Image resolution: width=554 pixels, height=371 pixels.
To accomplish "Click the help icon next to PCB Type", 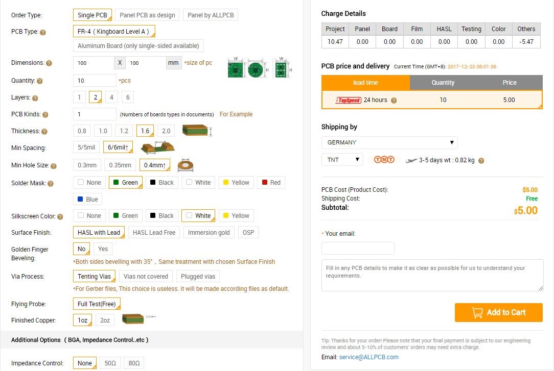I will tap(43, 32).
